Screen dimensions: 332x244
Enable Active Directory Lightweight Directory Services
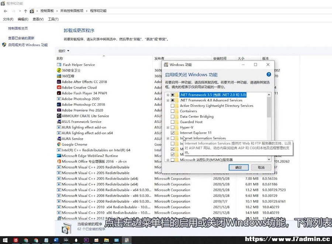pos(173,106)
